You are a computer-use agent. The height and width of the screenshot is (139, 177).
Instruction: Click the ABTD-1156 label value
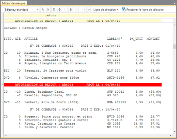(x=115, y=78)
